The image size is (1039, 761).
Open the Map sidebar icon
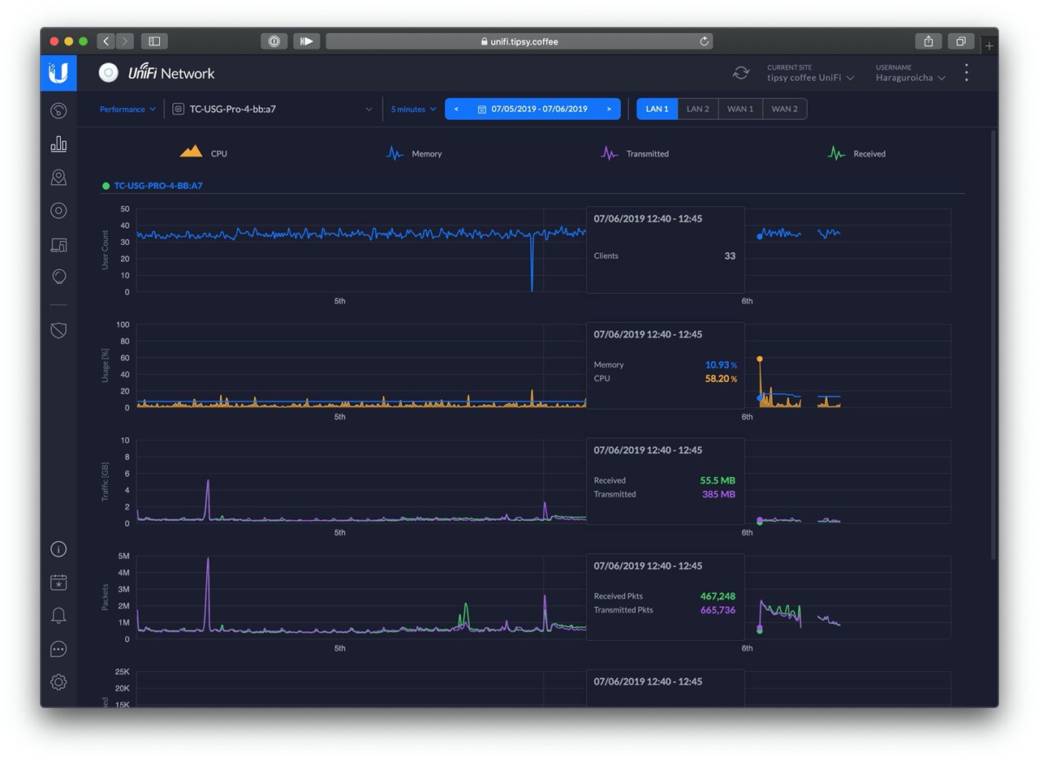pyautogui.click(x=58, y=177)
